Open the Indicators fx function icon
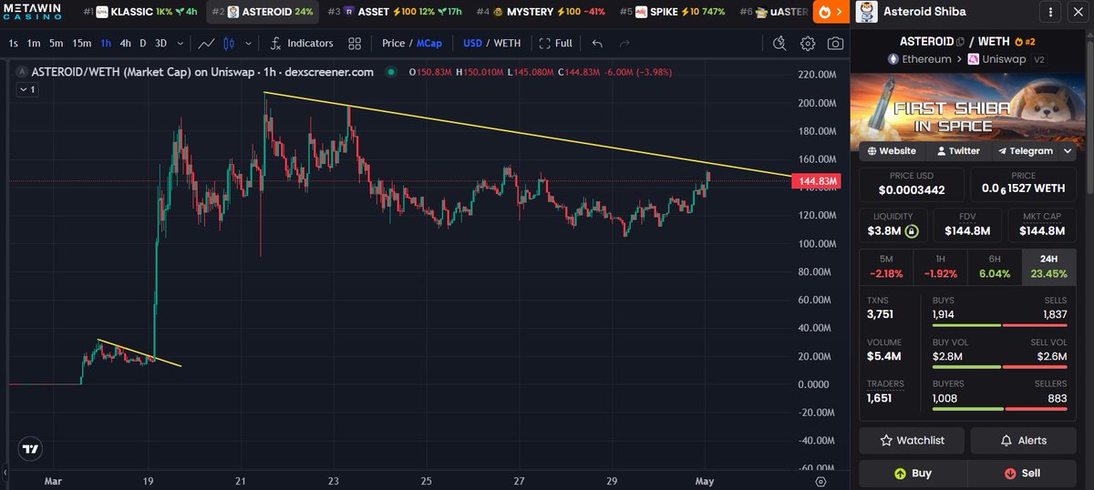The image size is (1094, 490). [275, 43]
